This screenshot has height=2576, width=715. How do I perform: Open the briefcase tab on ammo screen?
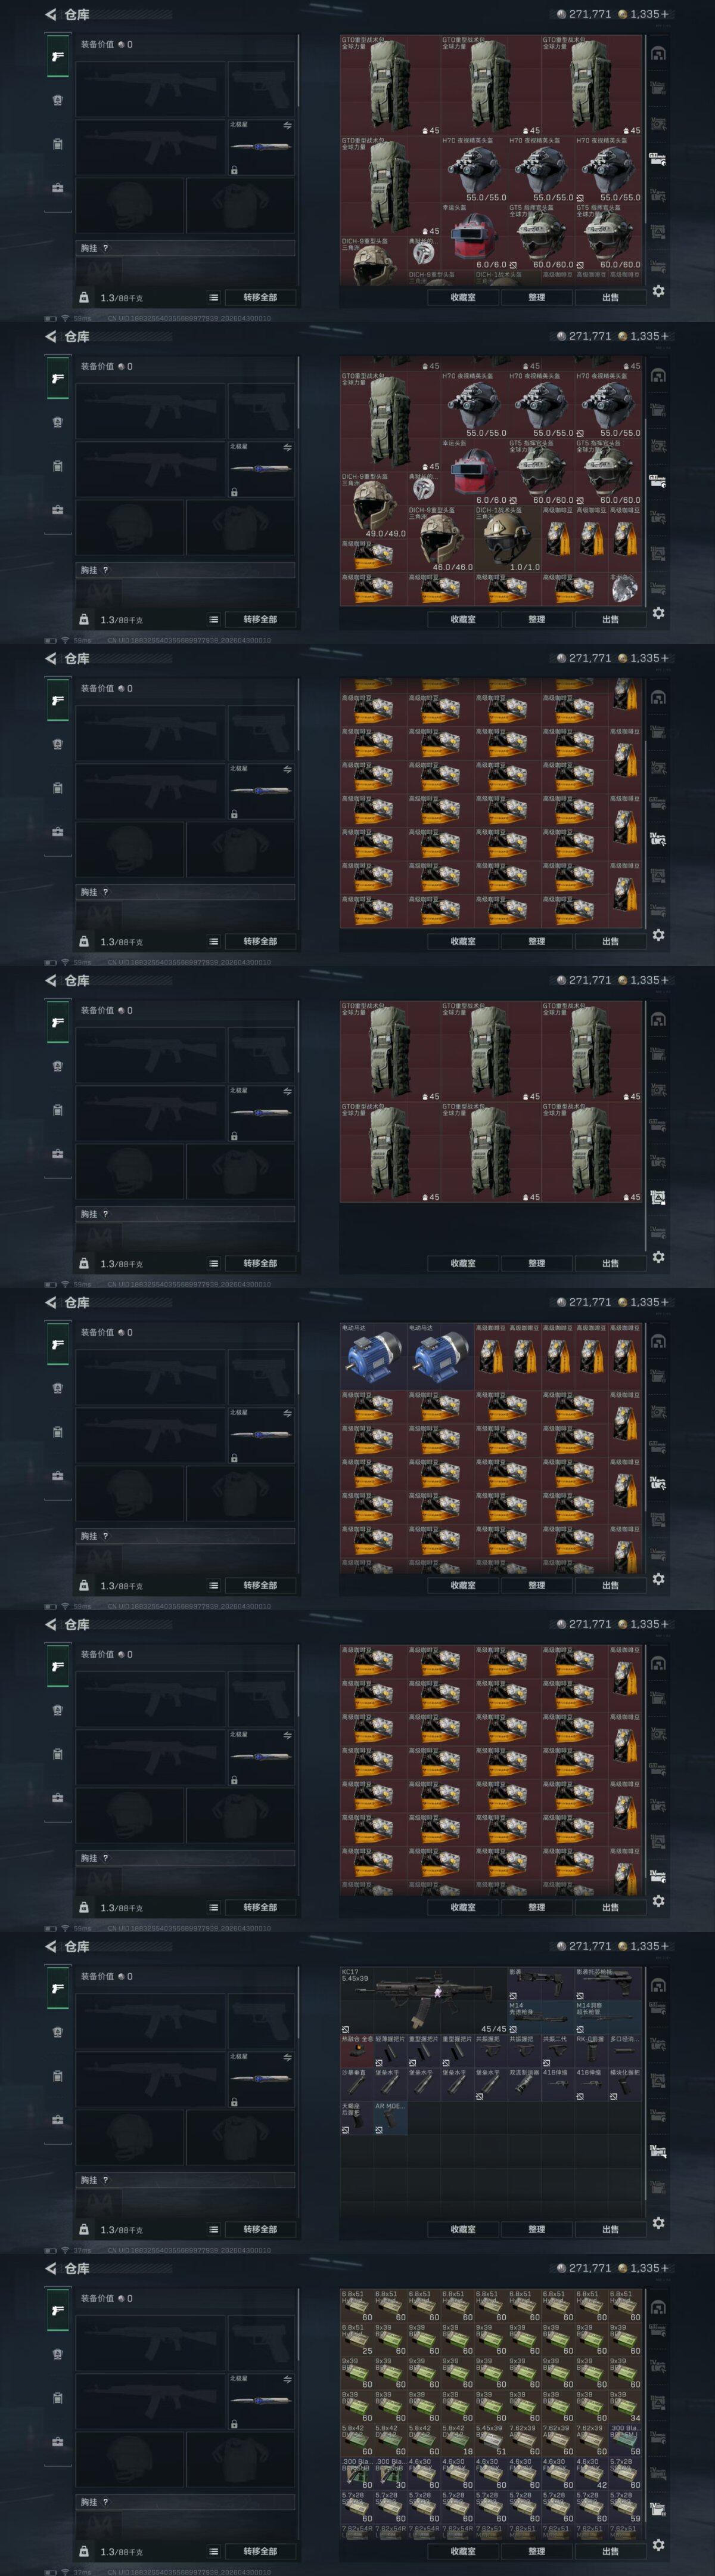57,2442
